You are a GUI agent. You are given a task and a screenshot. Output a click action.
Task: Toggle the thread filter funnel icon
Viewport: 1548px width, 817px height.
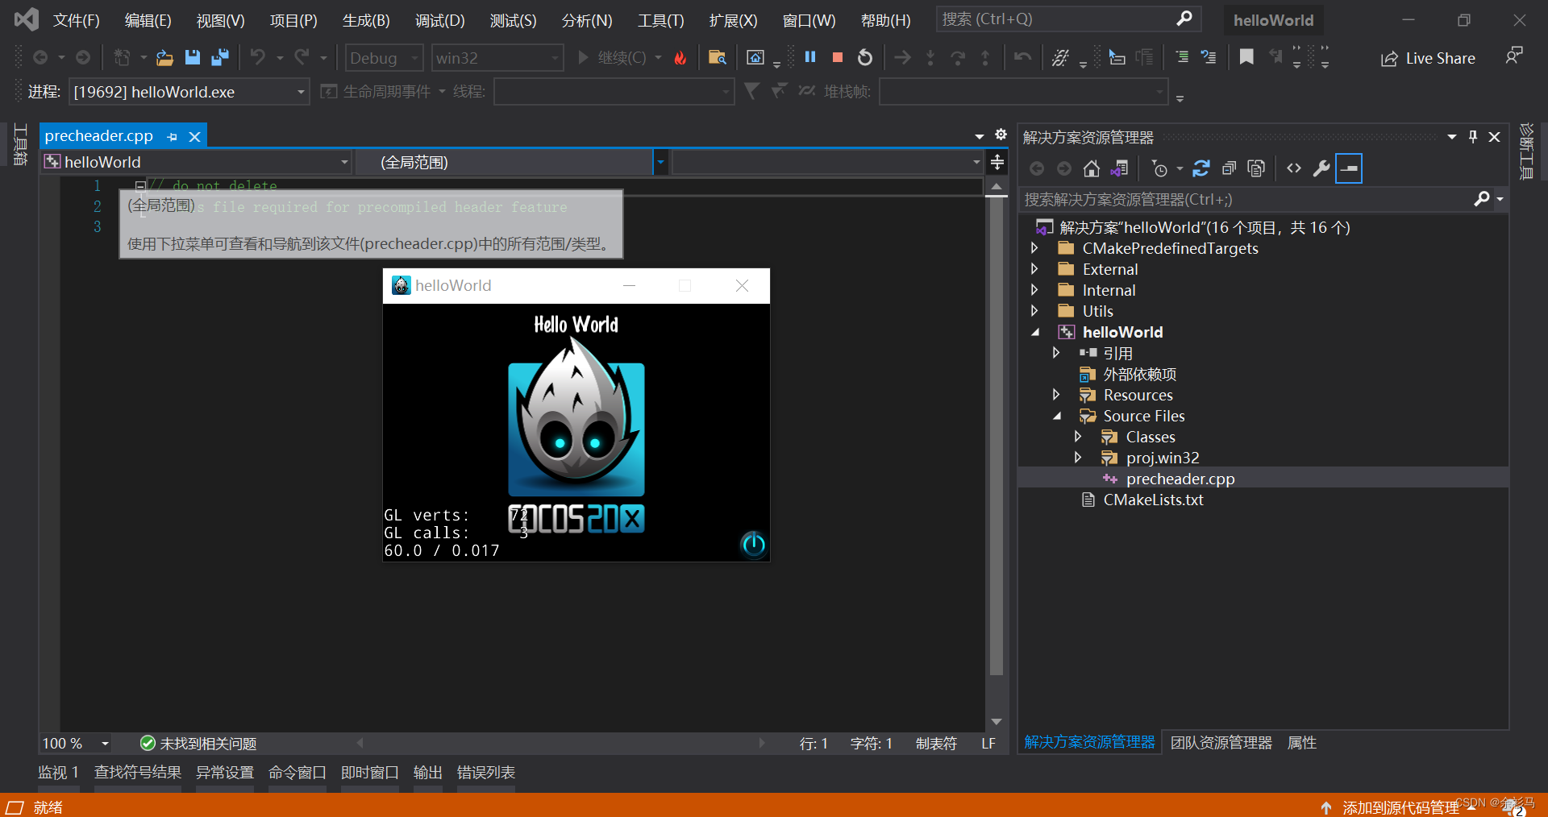click(751, 91)
